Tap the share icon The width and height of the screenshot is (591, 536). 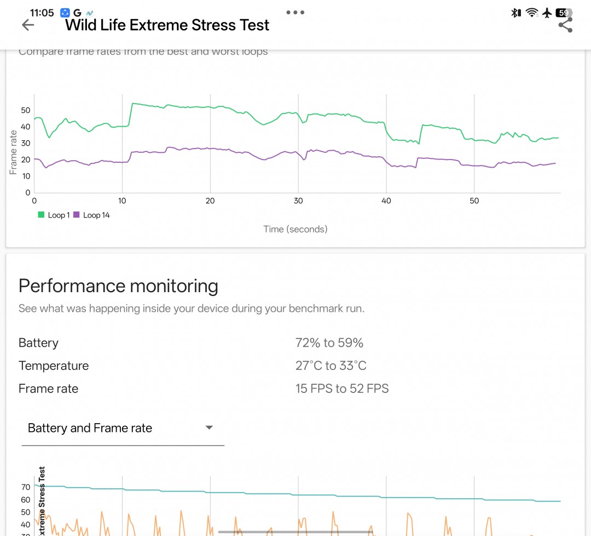click(565, 25)
